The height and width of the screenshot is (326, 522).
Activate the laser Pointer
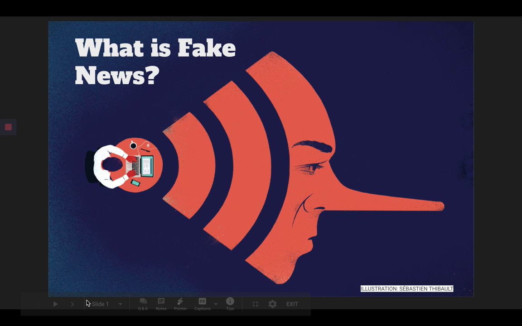pyautogui.click(x=180, y=304)
